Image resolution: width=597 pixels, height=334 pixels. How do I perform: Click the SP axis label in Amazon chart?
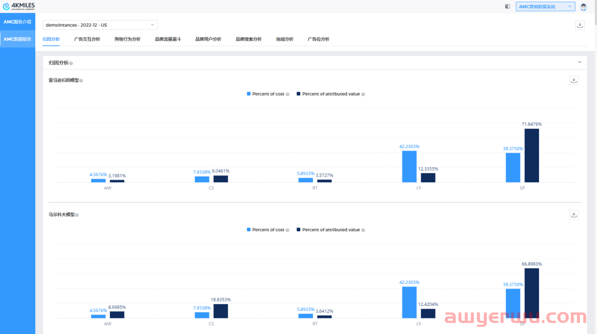[522, 188]
